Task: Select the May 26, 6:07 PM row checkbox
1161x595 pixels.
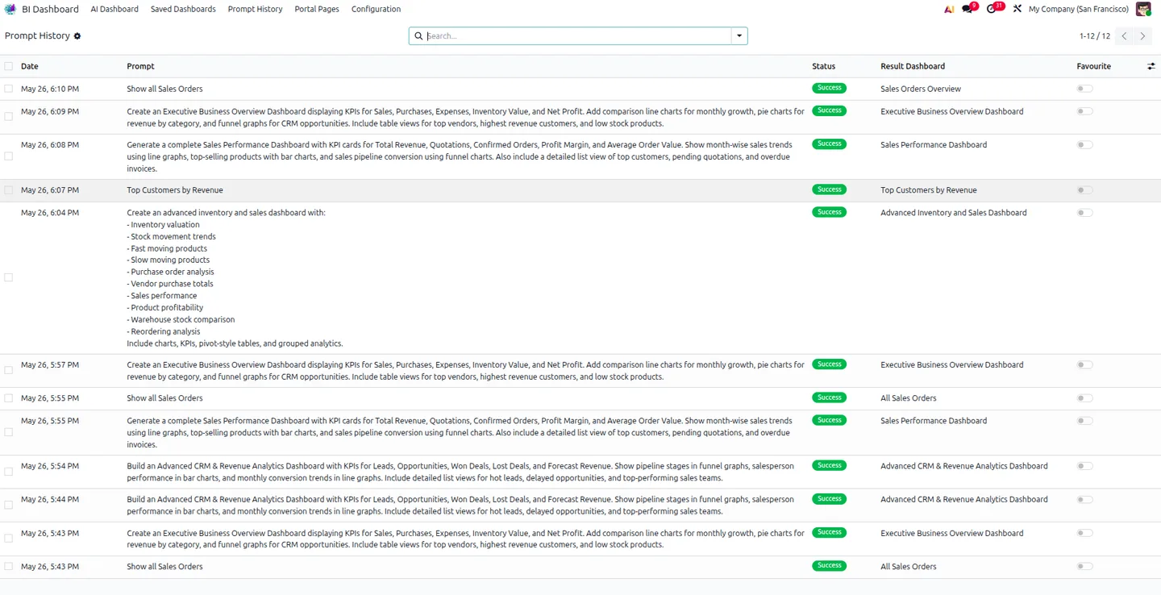Action: [x=9, y=190]
